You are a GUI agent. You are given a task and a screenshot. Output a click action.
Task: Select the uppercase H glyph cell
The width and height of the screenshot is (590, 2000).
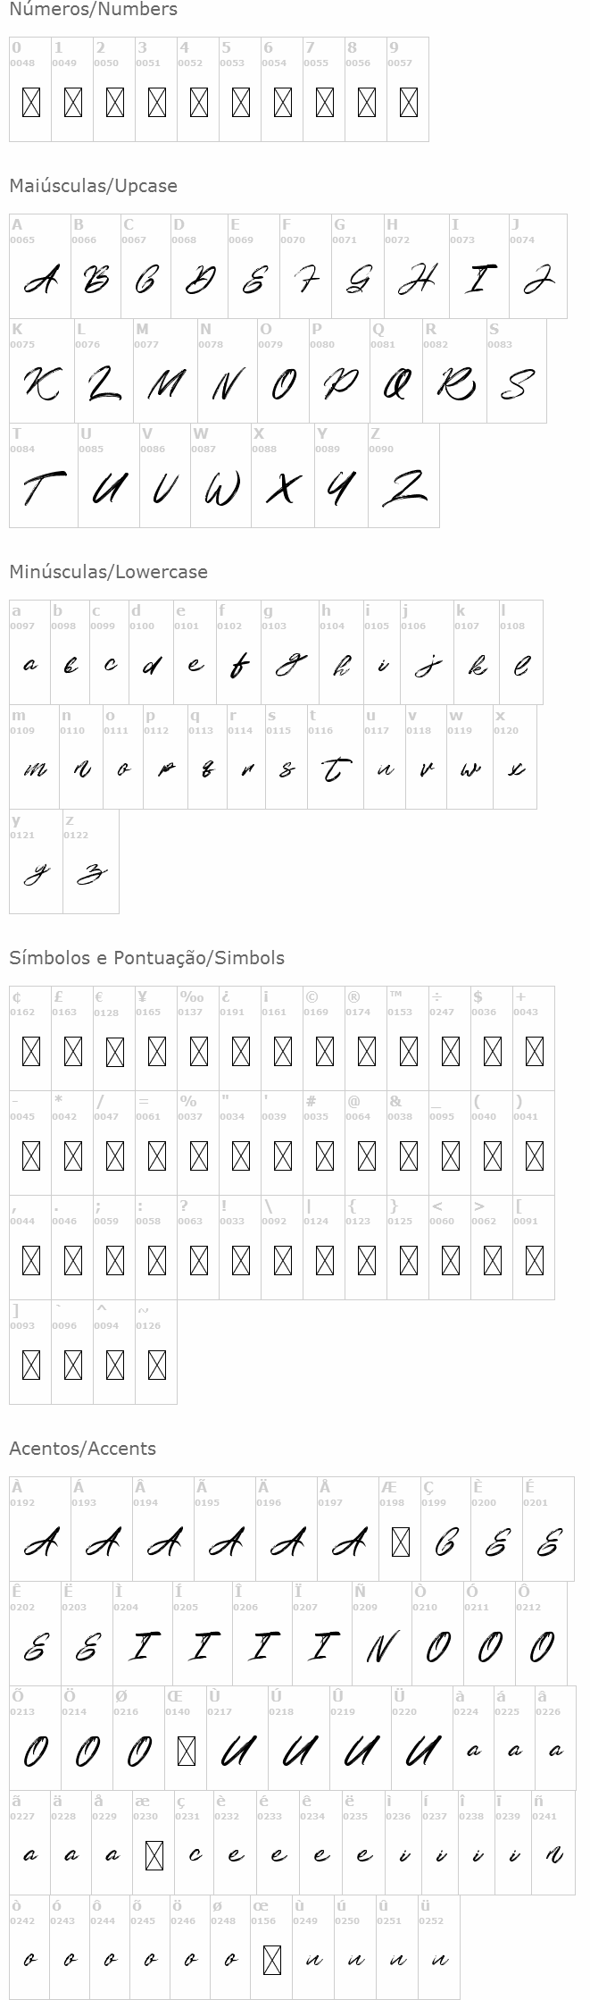416,266
